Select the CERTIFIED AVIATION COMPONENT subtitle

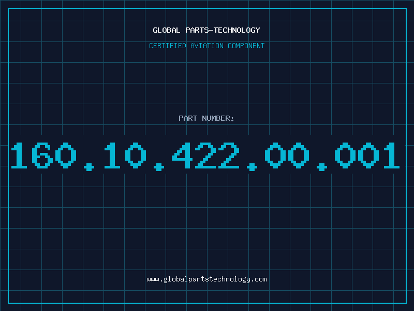(206, 46)
